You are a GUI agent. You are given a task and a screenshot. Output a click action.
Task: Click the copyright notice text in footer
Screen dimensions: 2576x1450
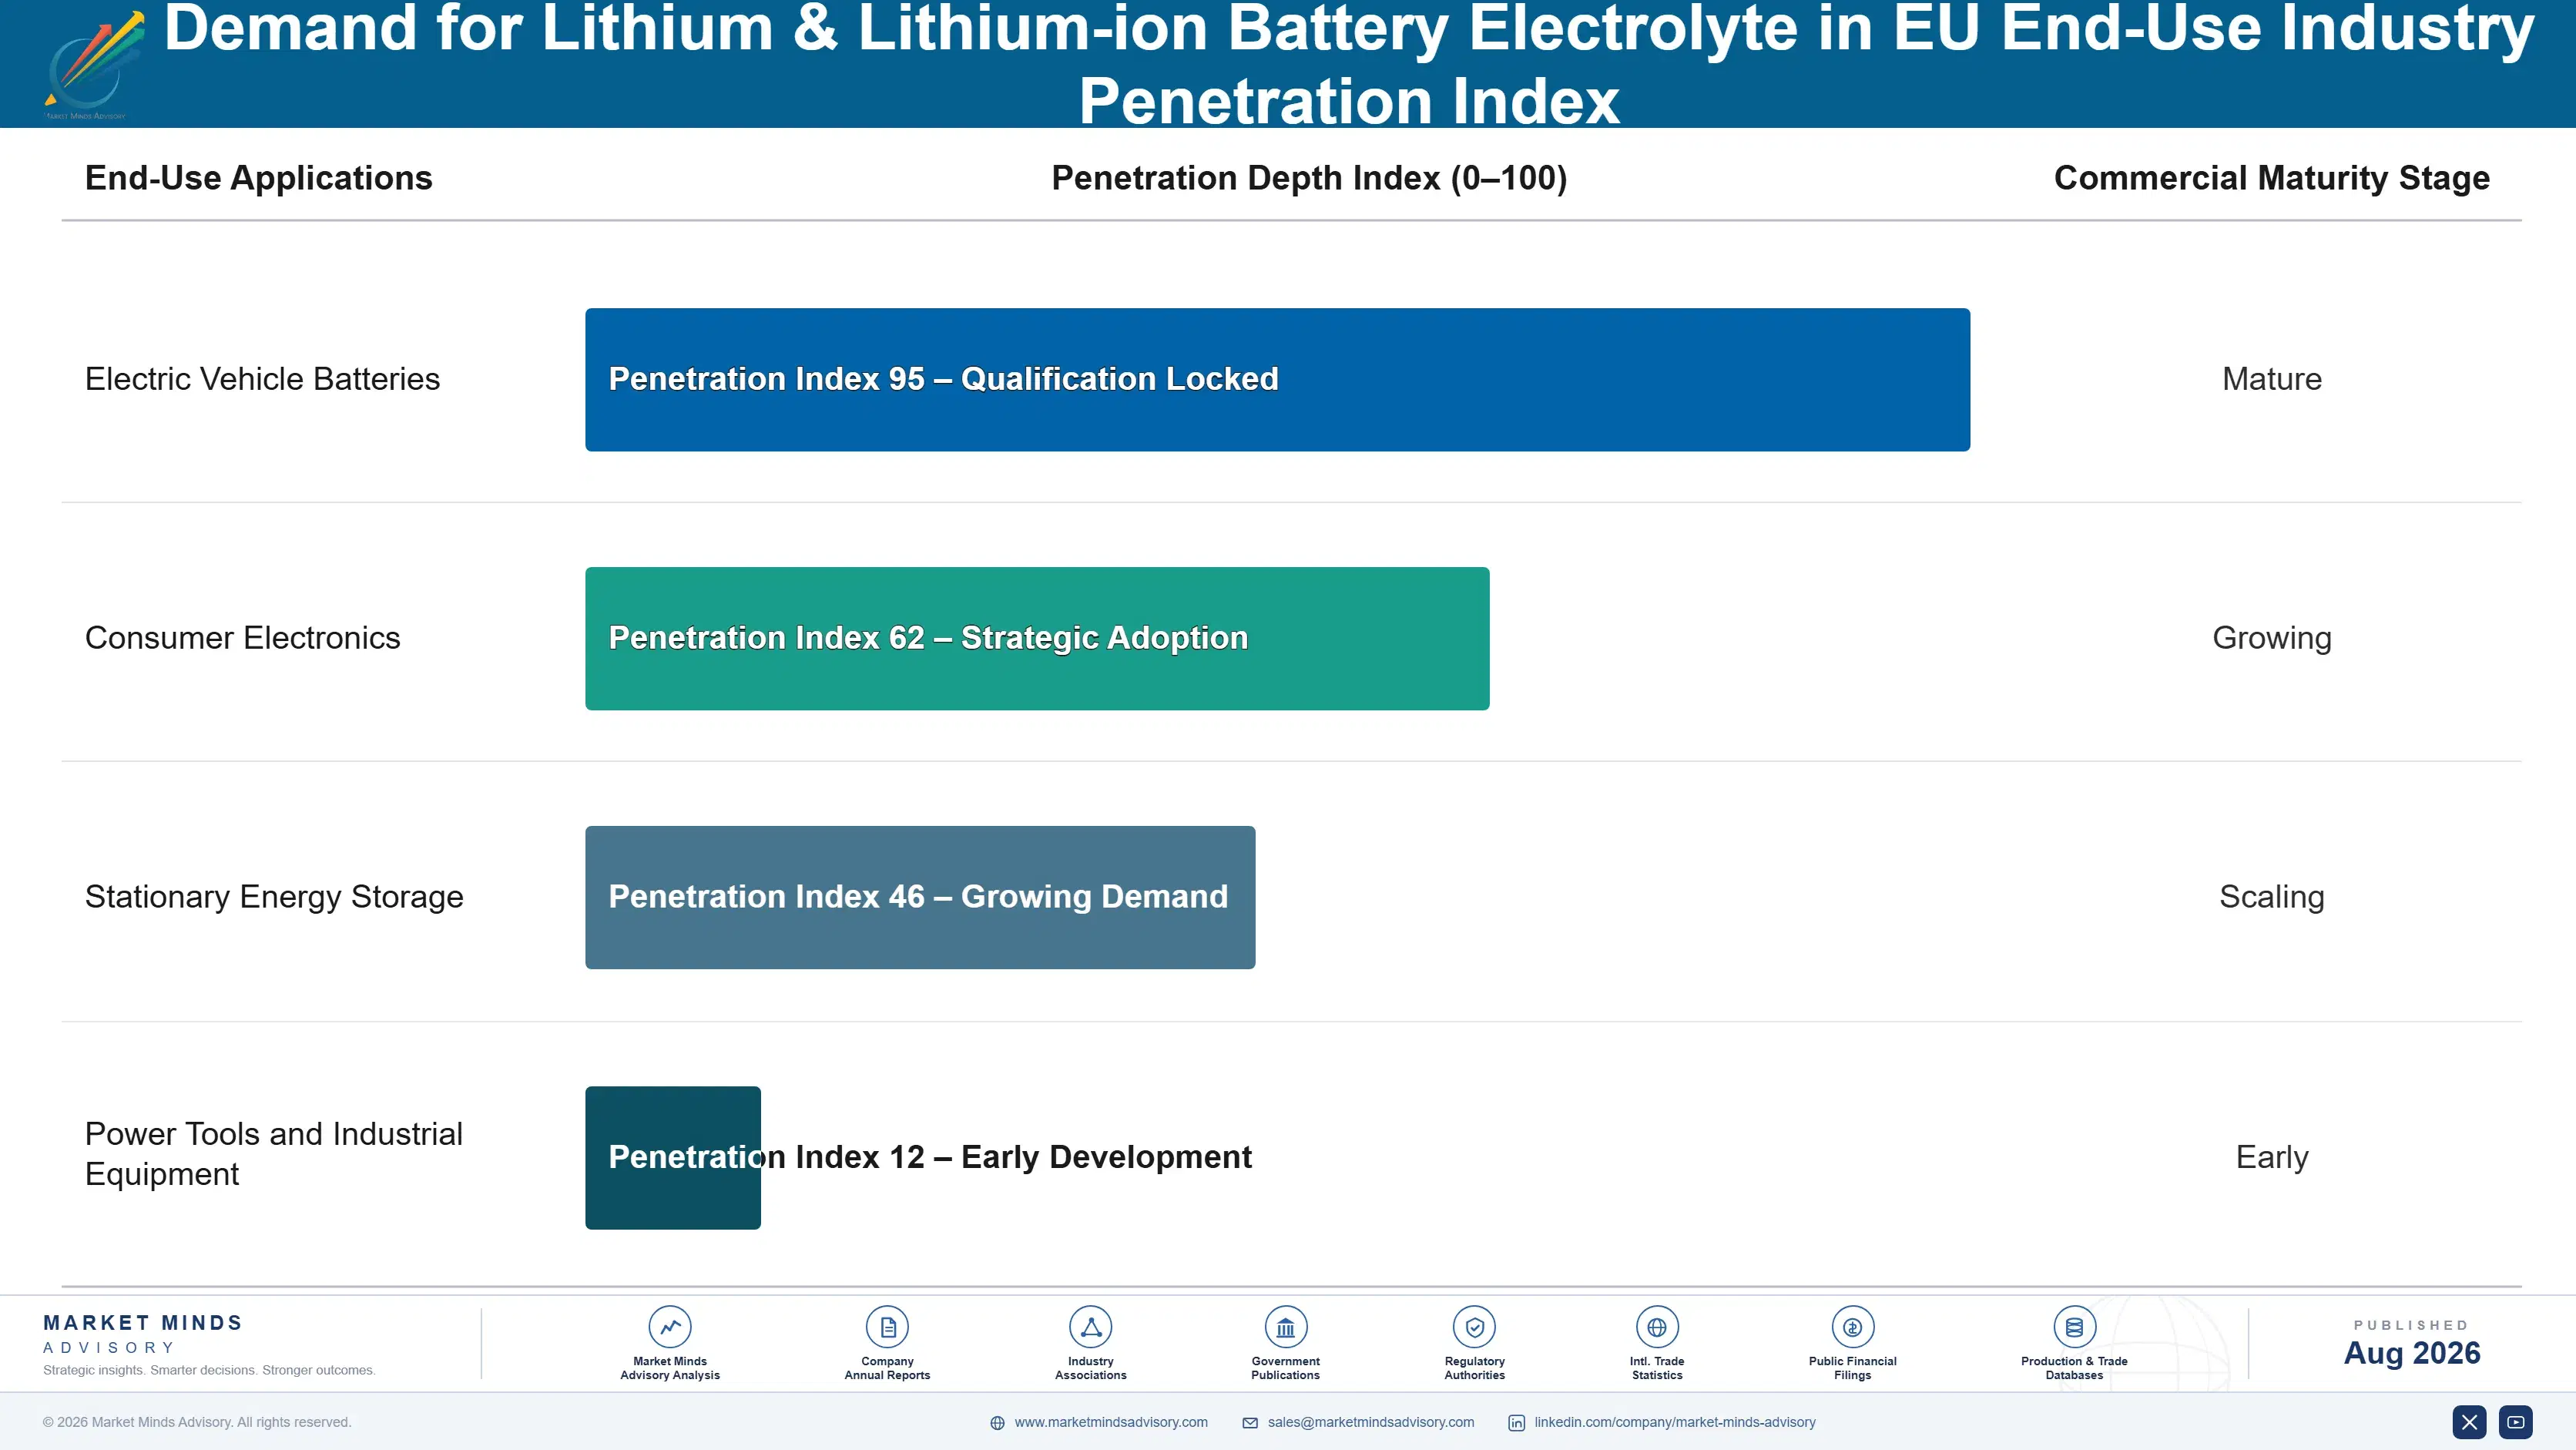(197, 1422)
